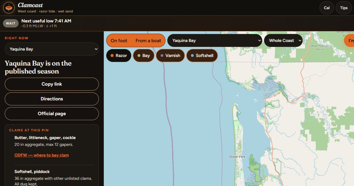Click the CLAMS AT THIS PIN label

click(29, 130)
